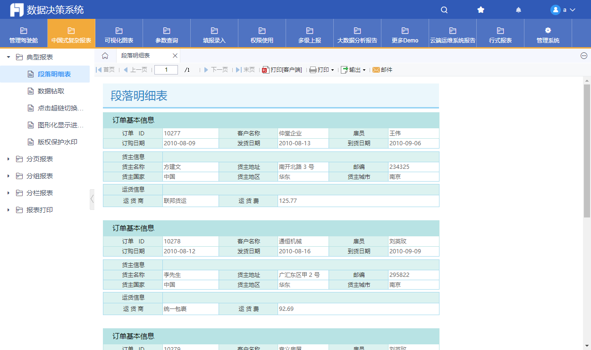591x350 pixels.
Task: Expand the 分页报表 folder
Action: (x=8, y=159)
